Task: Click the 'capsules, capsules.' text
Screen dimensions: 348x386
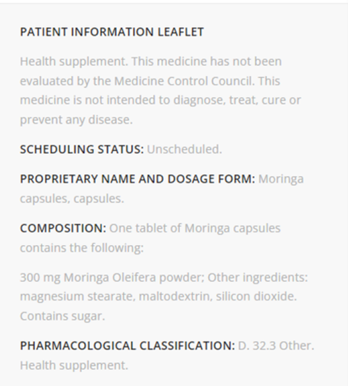Action: click(x=72, y=199)
